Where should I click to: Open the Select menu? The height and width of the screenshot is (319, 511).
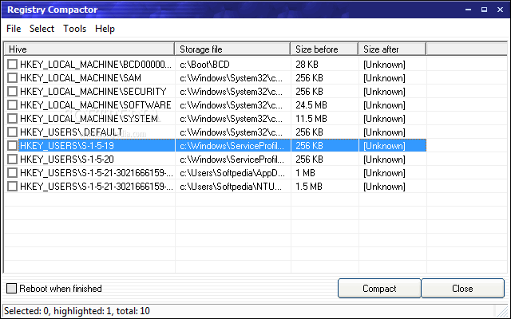42,29
